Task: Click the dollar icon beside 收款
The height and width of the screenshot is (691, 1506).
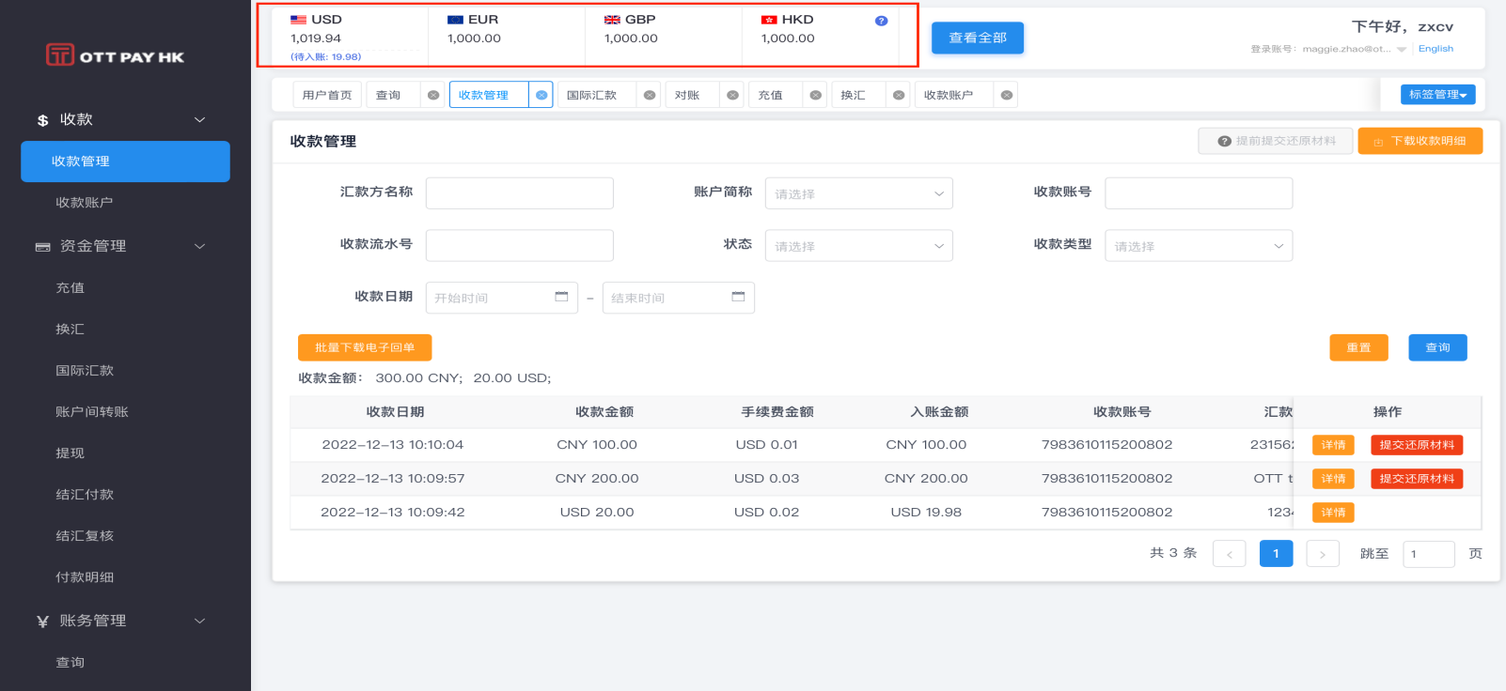Action: (x=42, y=120)
